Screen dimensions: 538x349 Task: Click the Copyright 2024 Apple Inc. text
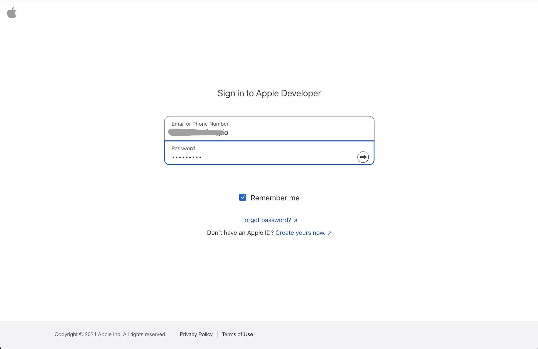(110, 334)
